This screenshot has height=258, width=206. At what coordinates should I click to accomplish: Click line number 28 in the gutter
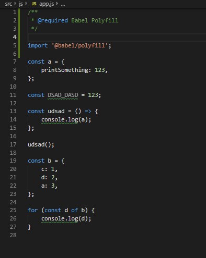click(13, 235)
